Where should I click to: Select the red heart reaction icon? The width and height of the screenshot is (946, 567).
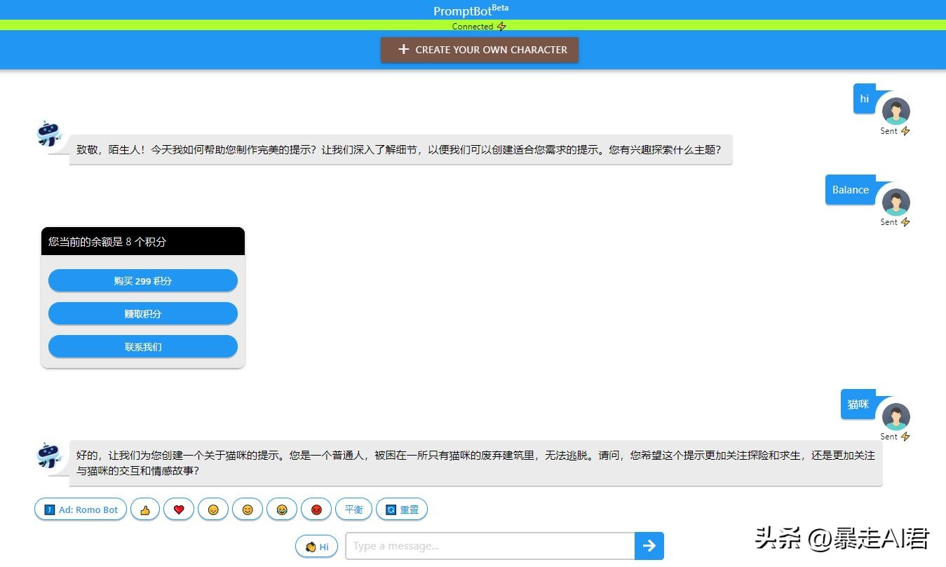tap(179, 510)
